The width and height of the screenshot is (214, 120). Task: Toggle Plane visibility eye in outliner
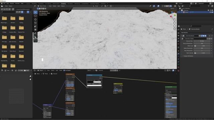pyautogui.click(x=210, y=12)
